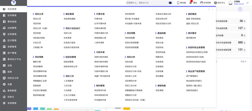This screenshot has height=111, width=252.
Task: Open 预算执行分析 link
Action: [131, 95]
